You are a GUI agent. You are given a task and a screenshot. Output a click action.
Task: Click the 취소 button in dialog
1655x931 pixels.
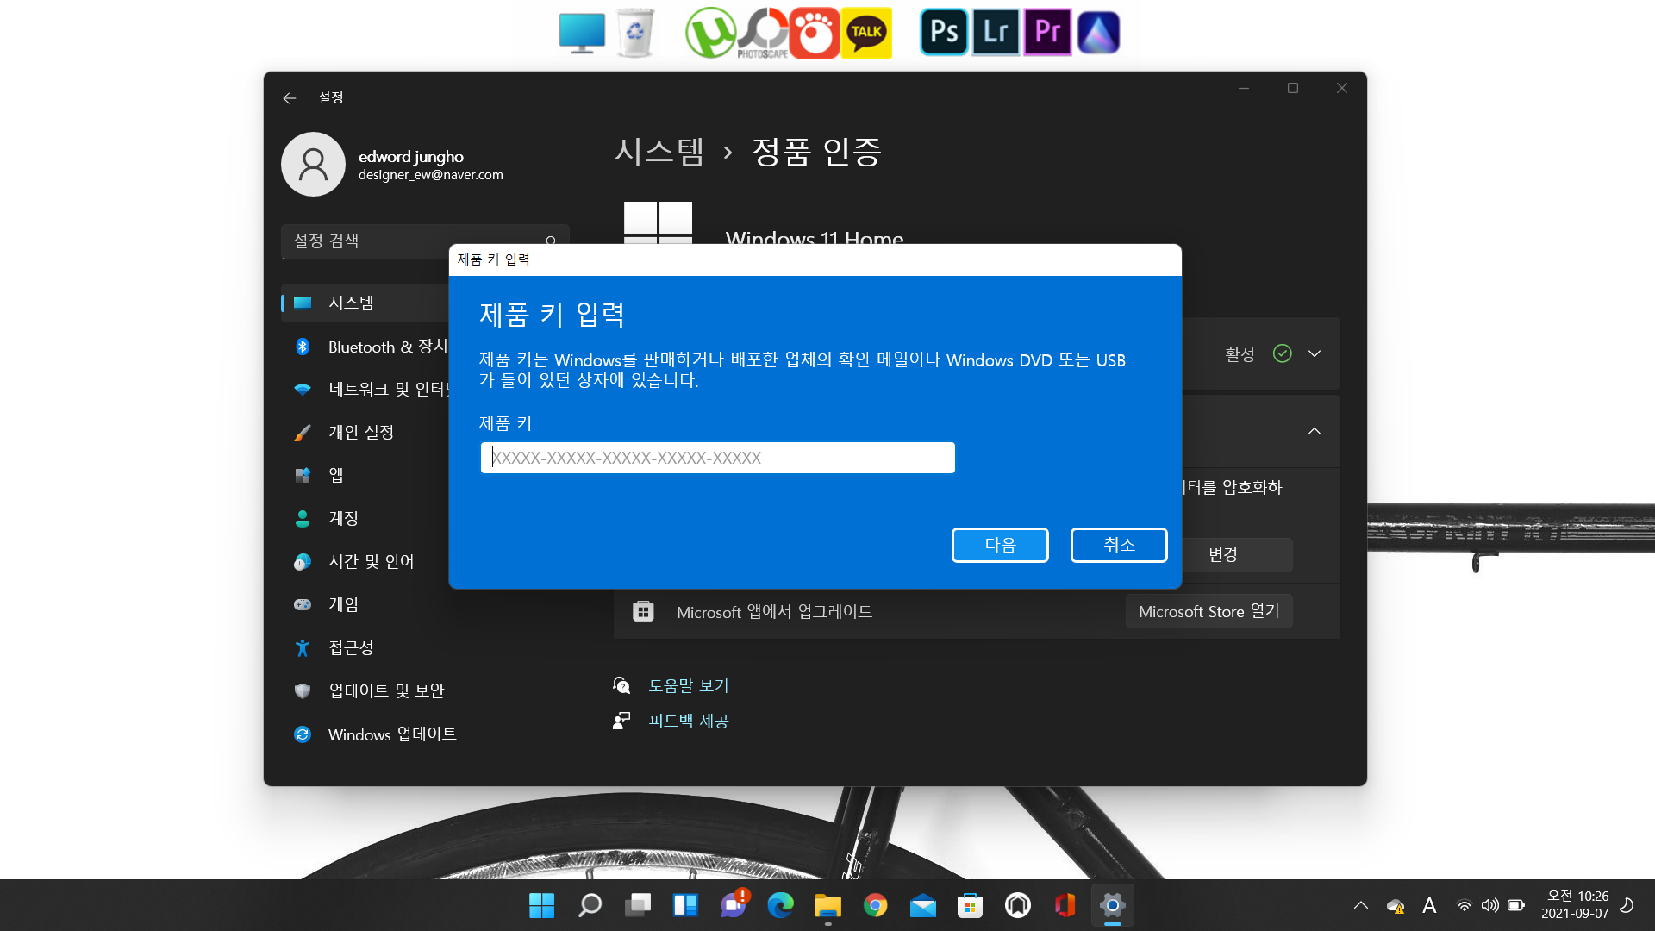click(x=1119, y=545)
